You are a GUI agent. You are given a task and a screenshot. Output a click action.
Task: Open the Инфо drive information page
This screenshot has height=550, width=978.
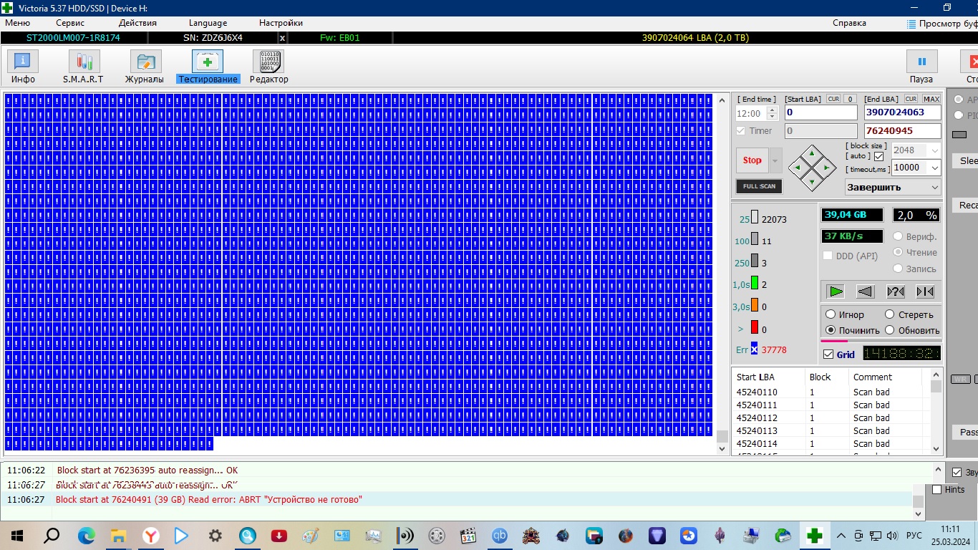(x=23, y=67)
